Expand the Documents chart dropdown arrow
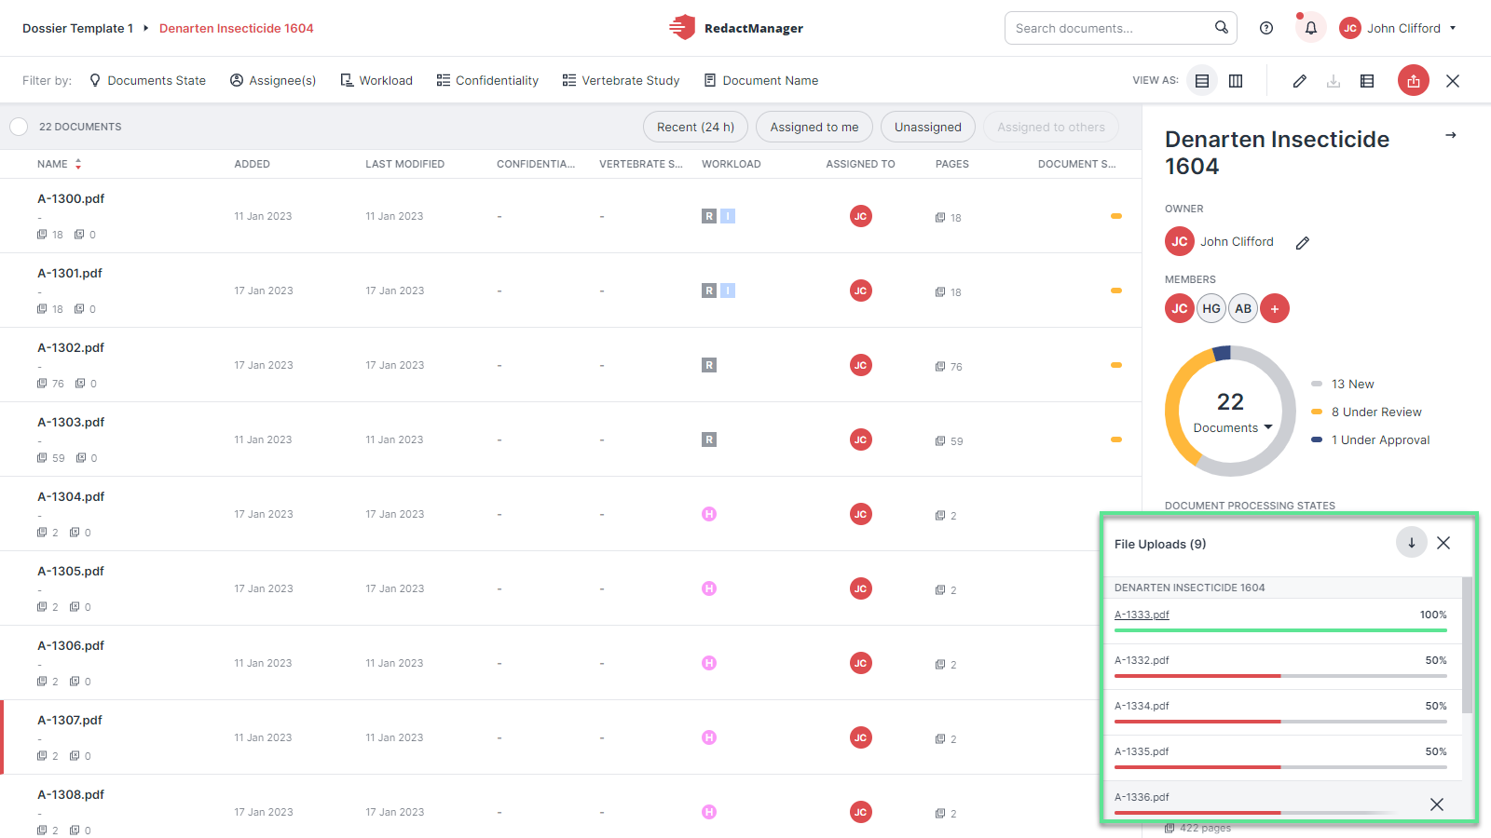 point(1268,427)
